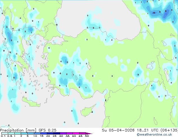Viewport: 178px width, 137px height.
Task: Click the forecast date '05-04-2026'
Action: 122,130
